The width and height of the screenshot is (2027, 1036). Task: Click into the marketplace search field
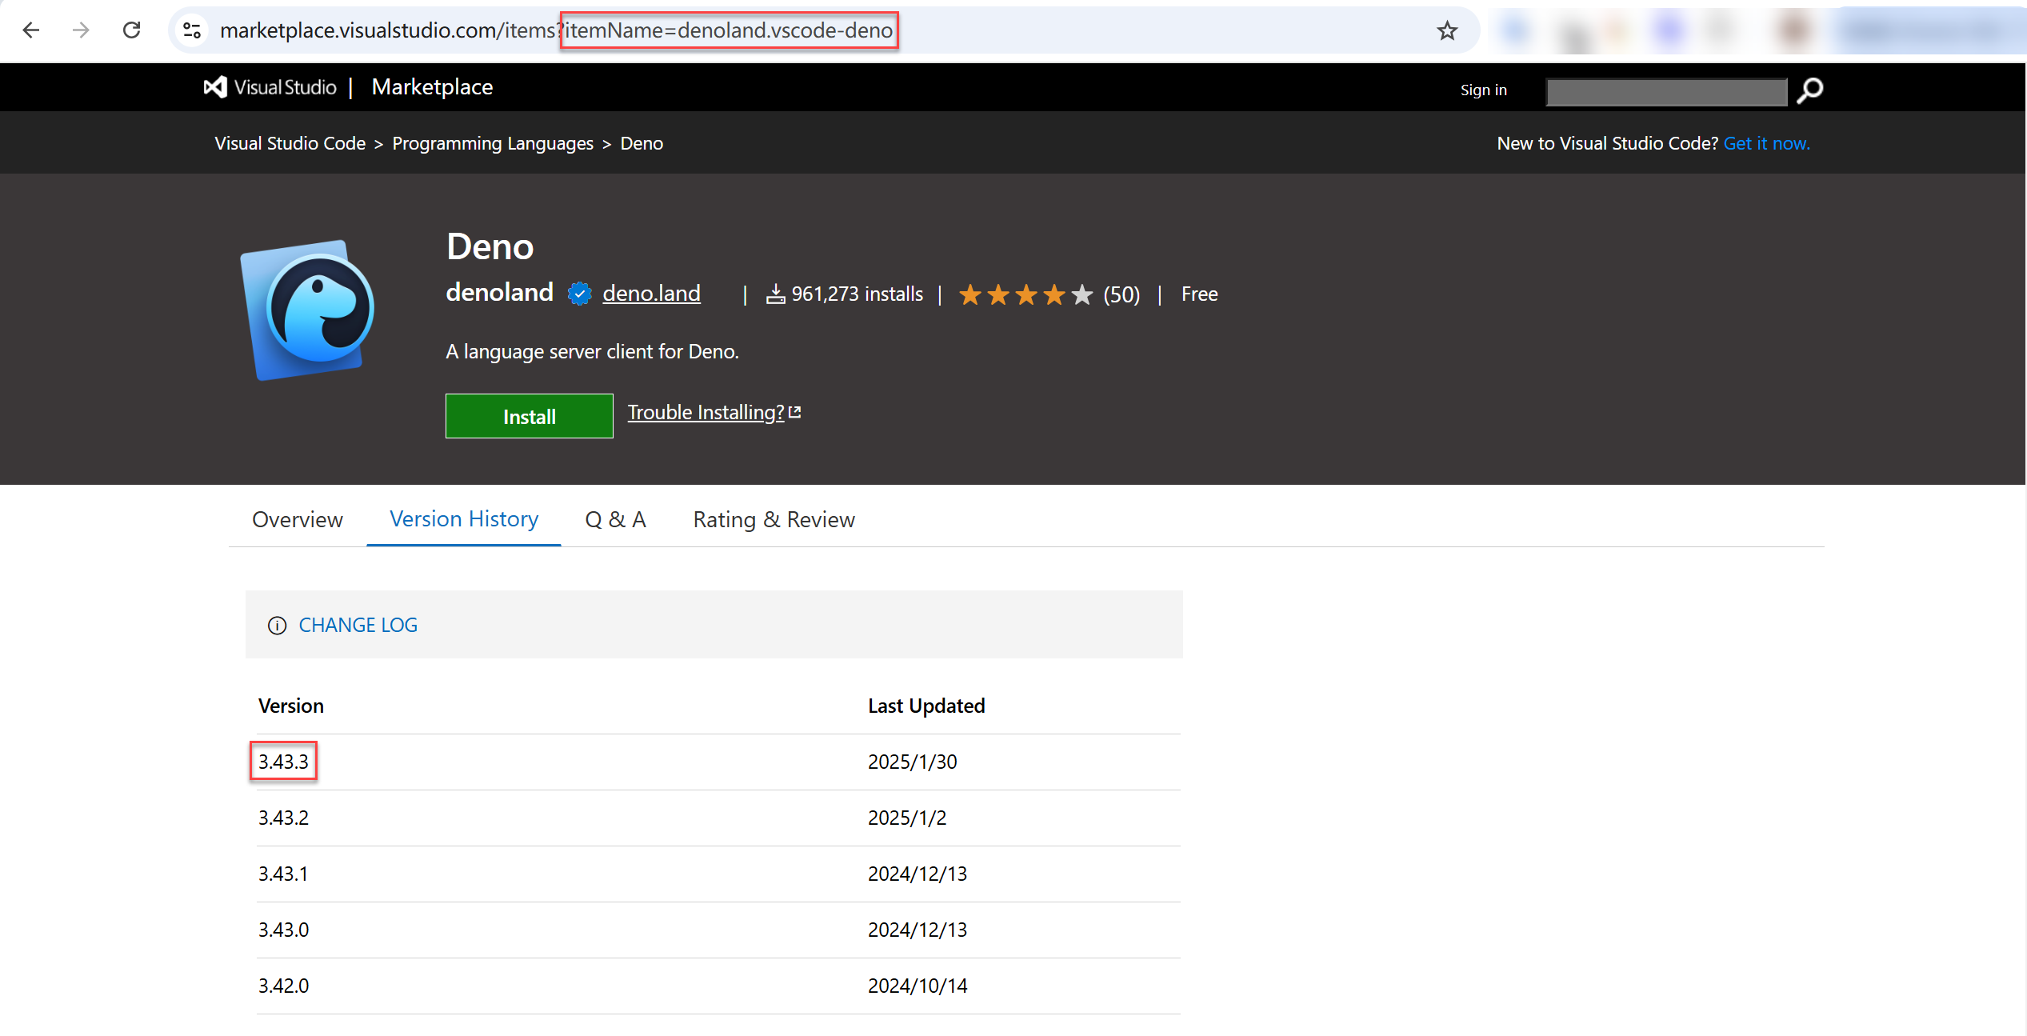coord(1666,91)
